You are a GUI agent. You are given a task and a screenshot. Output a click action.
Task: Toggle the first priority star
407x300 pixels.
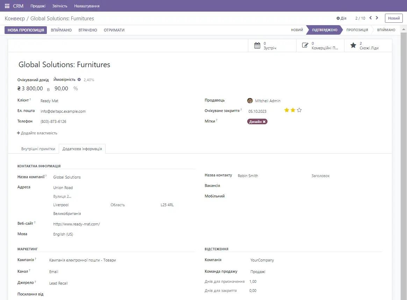[x=287, y=110]
